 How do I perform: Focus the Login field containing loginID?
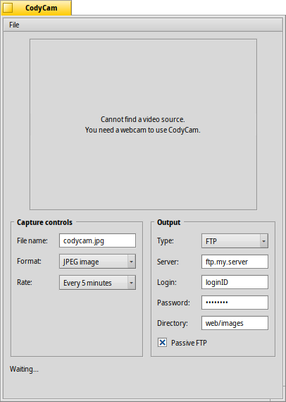(235, 282)
